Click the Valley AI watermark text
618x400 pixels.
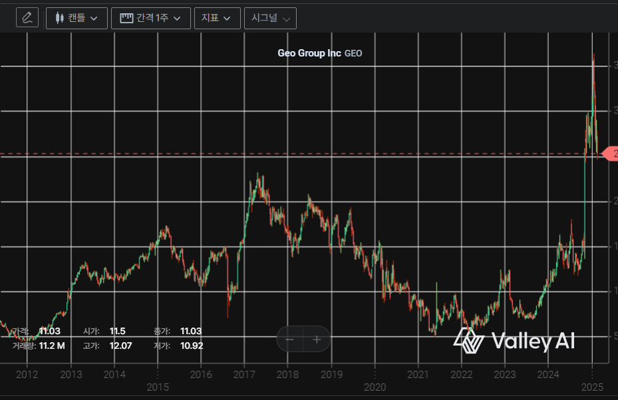pyautogui.click(x=533, y=342)
